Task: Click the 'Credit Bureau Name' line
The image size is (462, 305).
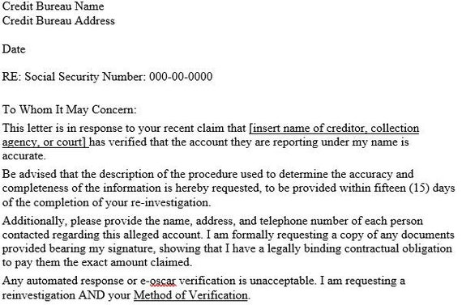Action: point(53,6)
